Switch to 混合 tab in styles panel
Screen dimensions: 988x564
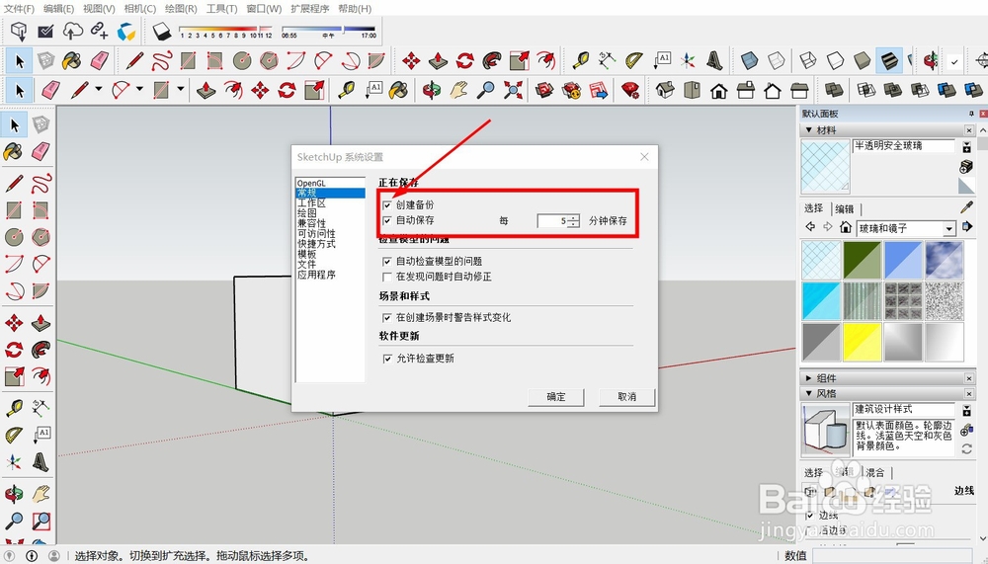pos(875,472)
